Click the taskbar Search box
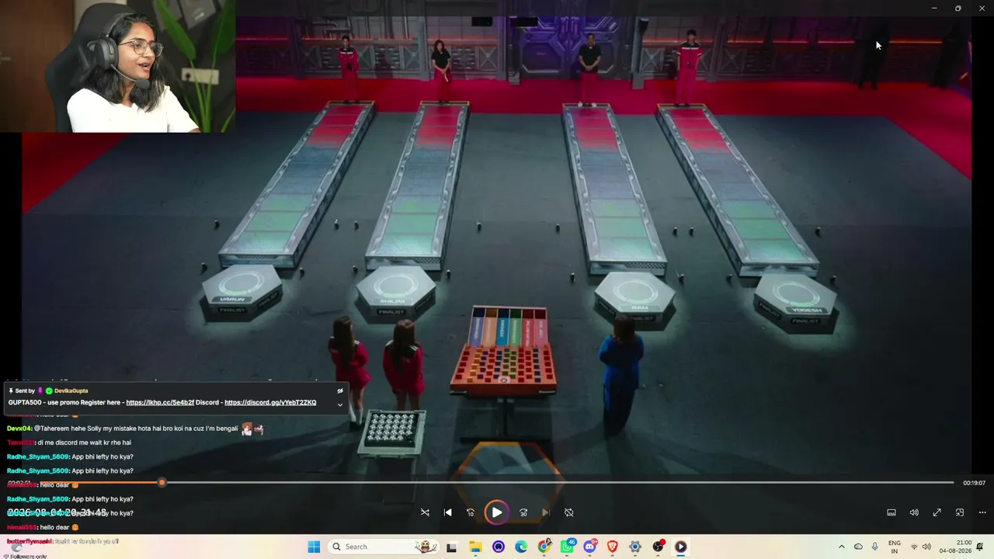 coord(383,547)
